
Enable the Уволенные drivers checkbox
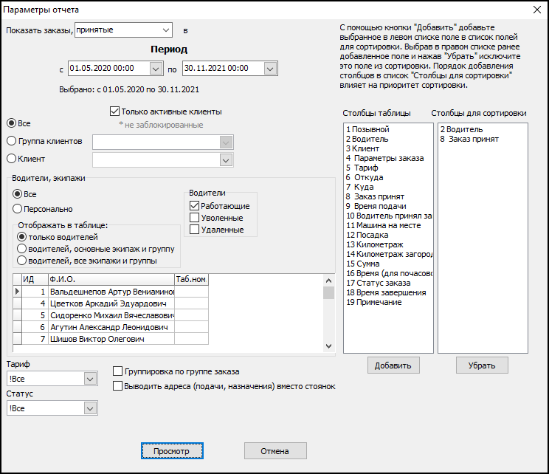tap(195, 218)
